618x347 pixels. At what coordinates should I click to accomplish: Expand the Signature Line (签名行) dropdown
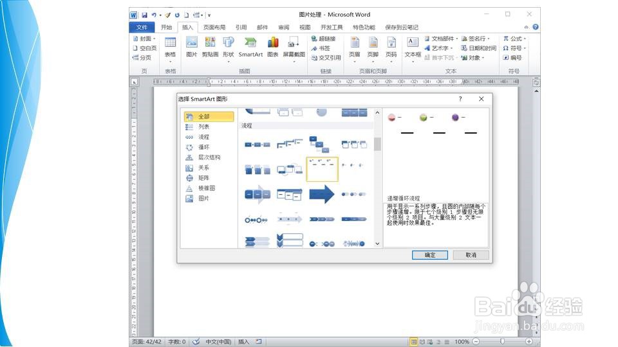click(x=489, y=39)
